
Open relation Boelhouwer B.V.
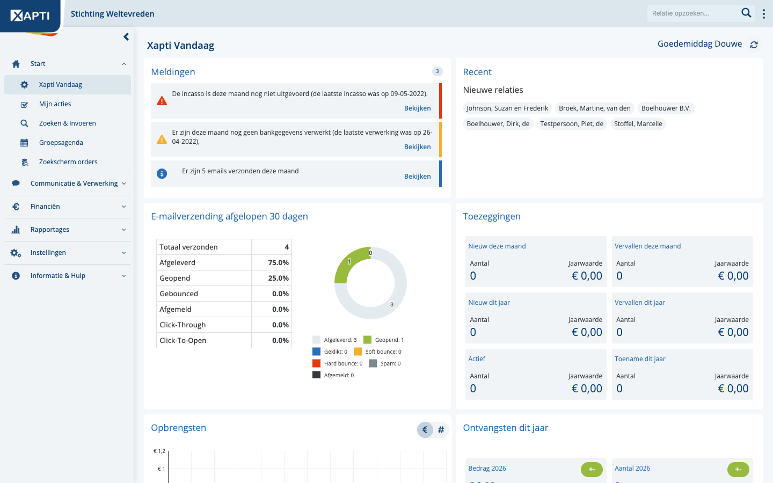[666, 108]
